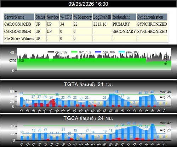The width and height of the screenshot is (177, 147).
Task: Click the TGTA 24-hour chart title
Action: pyautogui.click(x=88, y=84)
